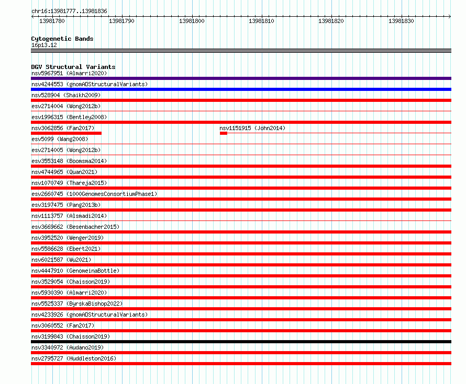The image size is (466, 384).
Task: Select the dark purple nsv5967951 variant bar
Action: pos(241,78)
